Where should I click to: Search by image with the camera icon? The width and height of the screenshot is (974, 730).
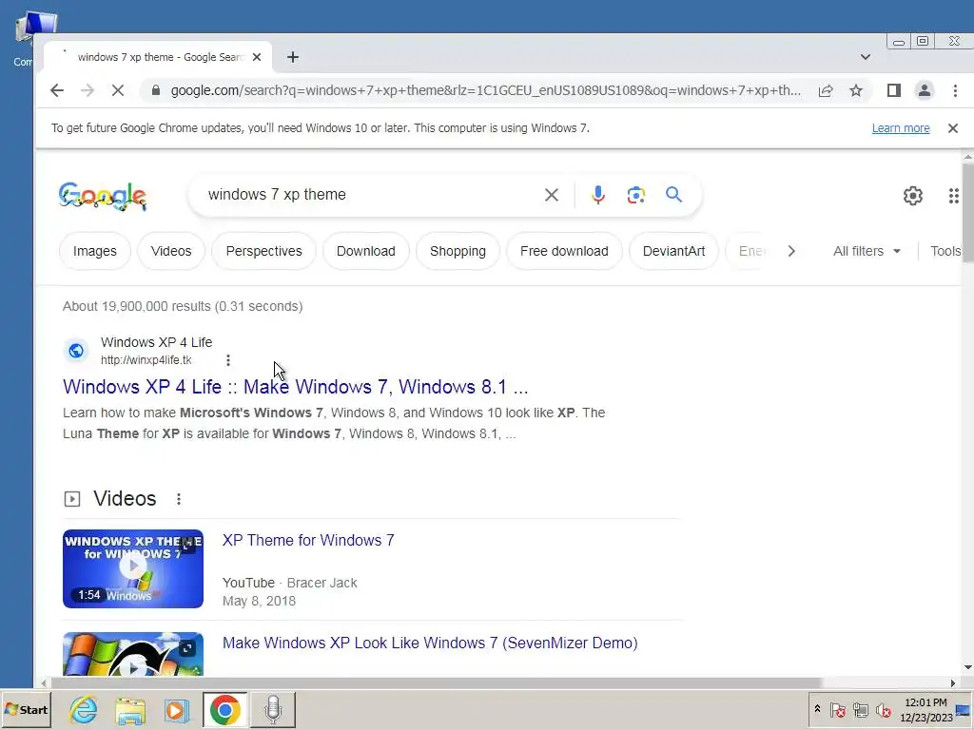[x=635, y=195]
